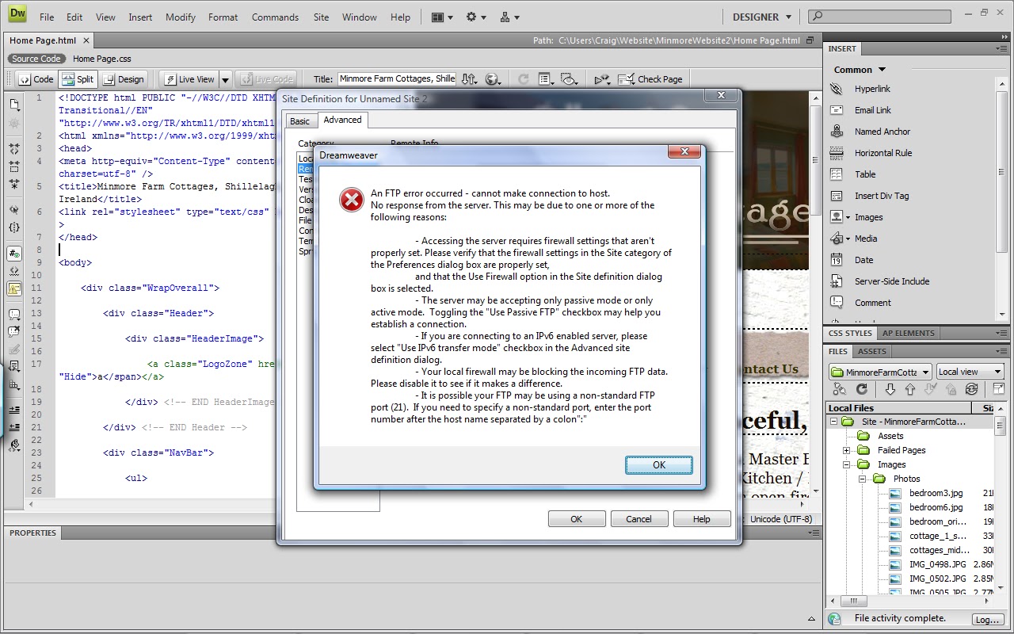Select the Advanced tab in Site Definition
This screenshot has height=634, width=1014.
pos(342,120)
